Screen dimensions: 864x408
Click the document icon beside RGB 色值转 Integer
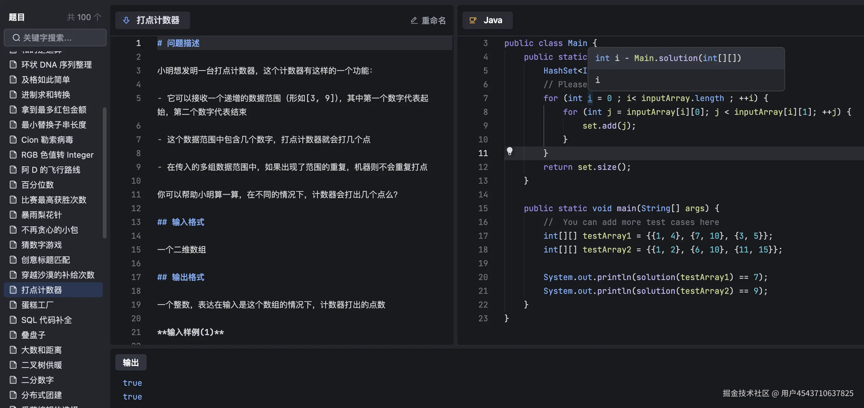[x=13, y=155]
